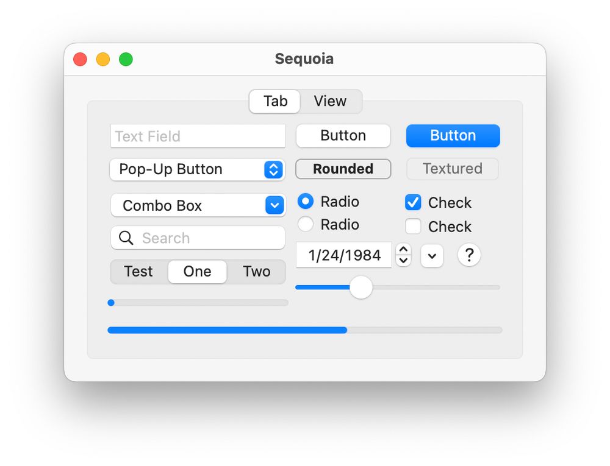
Task: Click the unfilled slider track right of the knob
Action: [436, 288]
